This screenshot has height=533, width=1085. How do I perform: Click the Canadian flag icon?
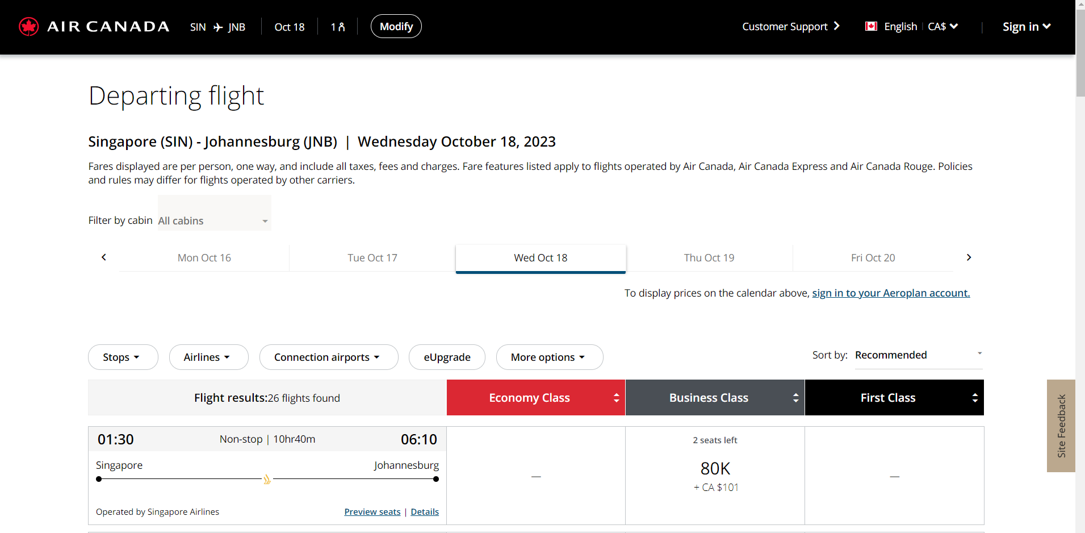click(x=871, y=26)
